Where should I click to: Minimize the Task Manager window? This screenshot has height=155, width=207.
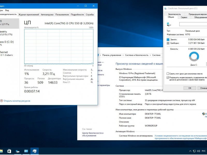click(78, 6)
